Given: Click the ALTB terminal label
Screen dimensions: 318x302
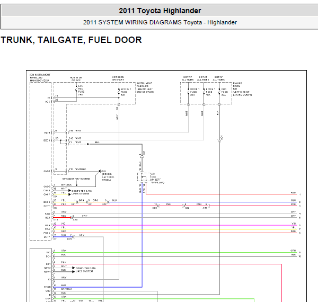Looking at the screenshot, I should (x=47, y=133).
